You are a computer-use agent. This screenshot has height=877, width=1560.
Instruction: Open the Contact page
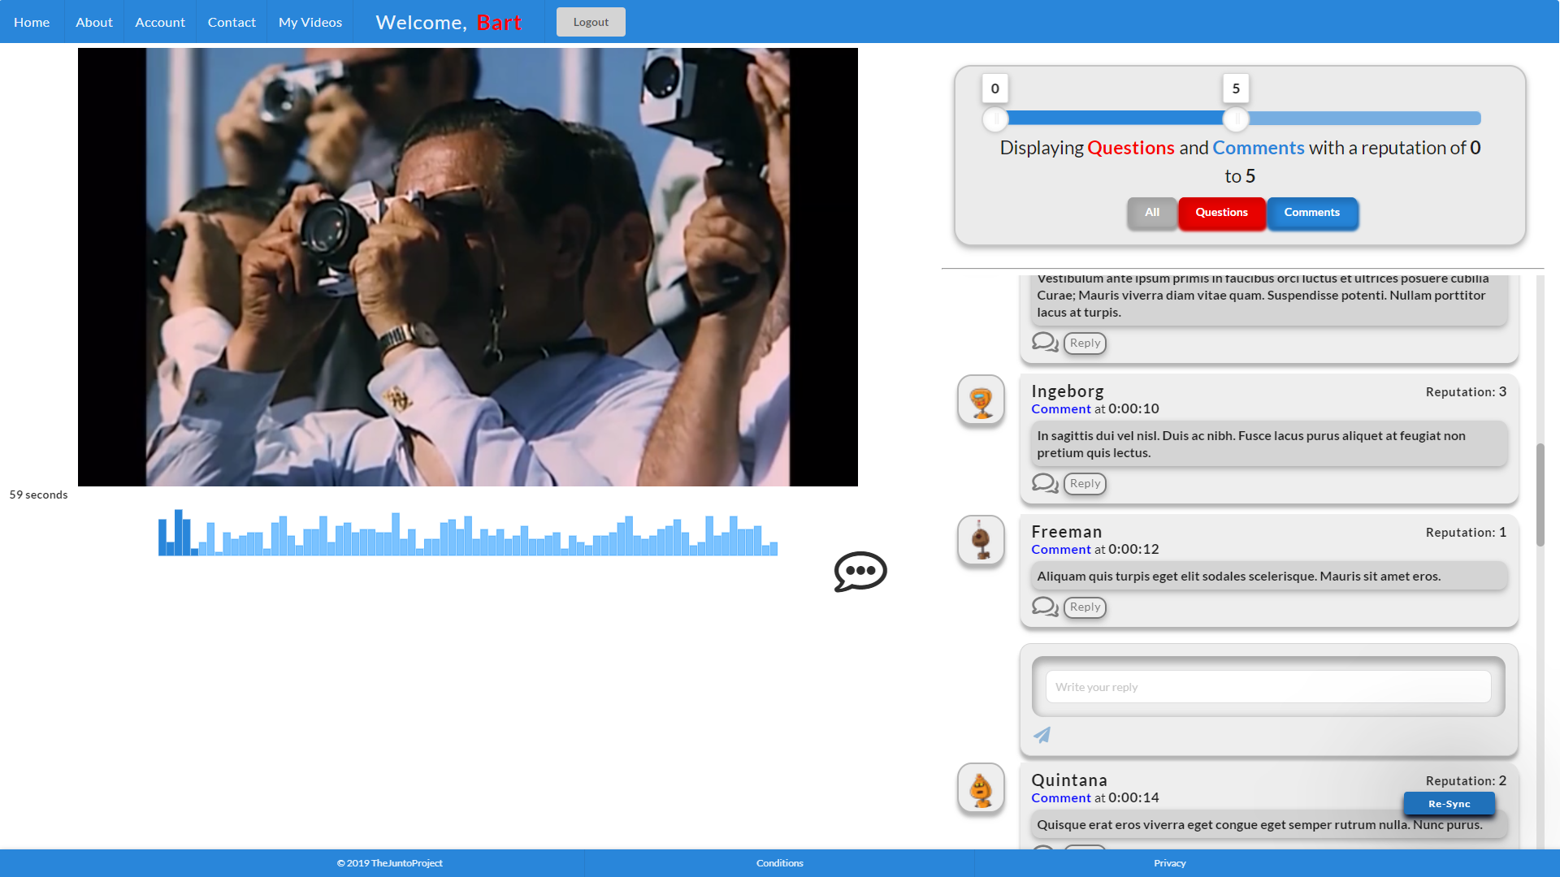coord(232,22)
